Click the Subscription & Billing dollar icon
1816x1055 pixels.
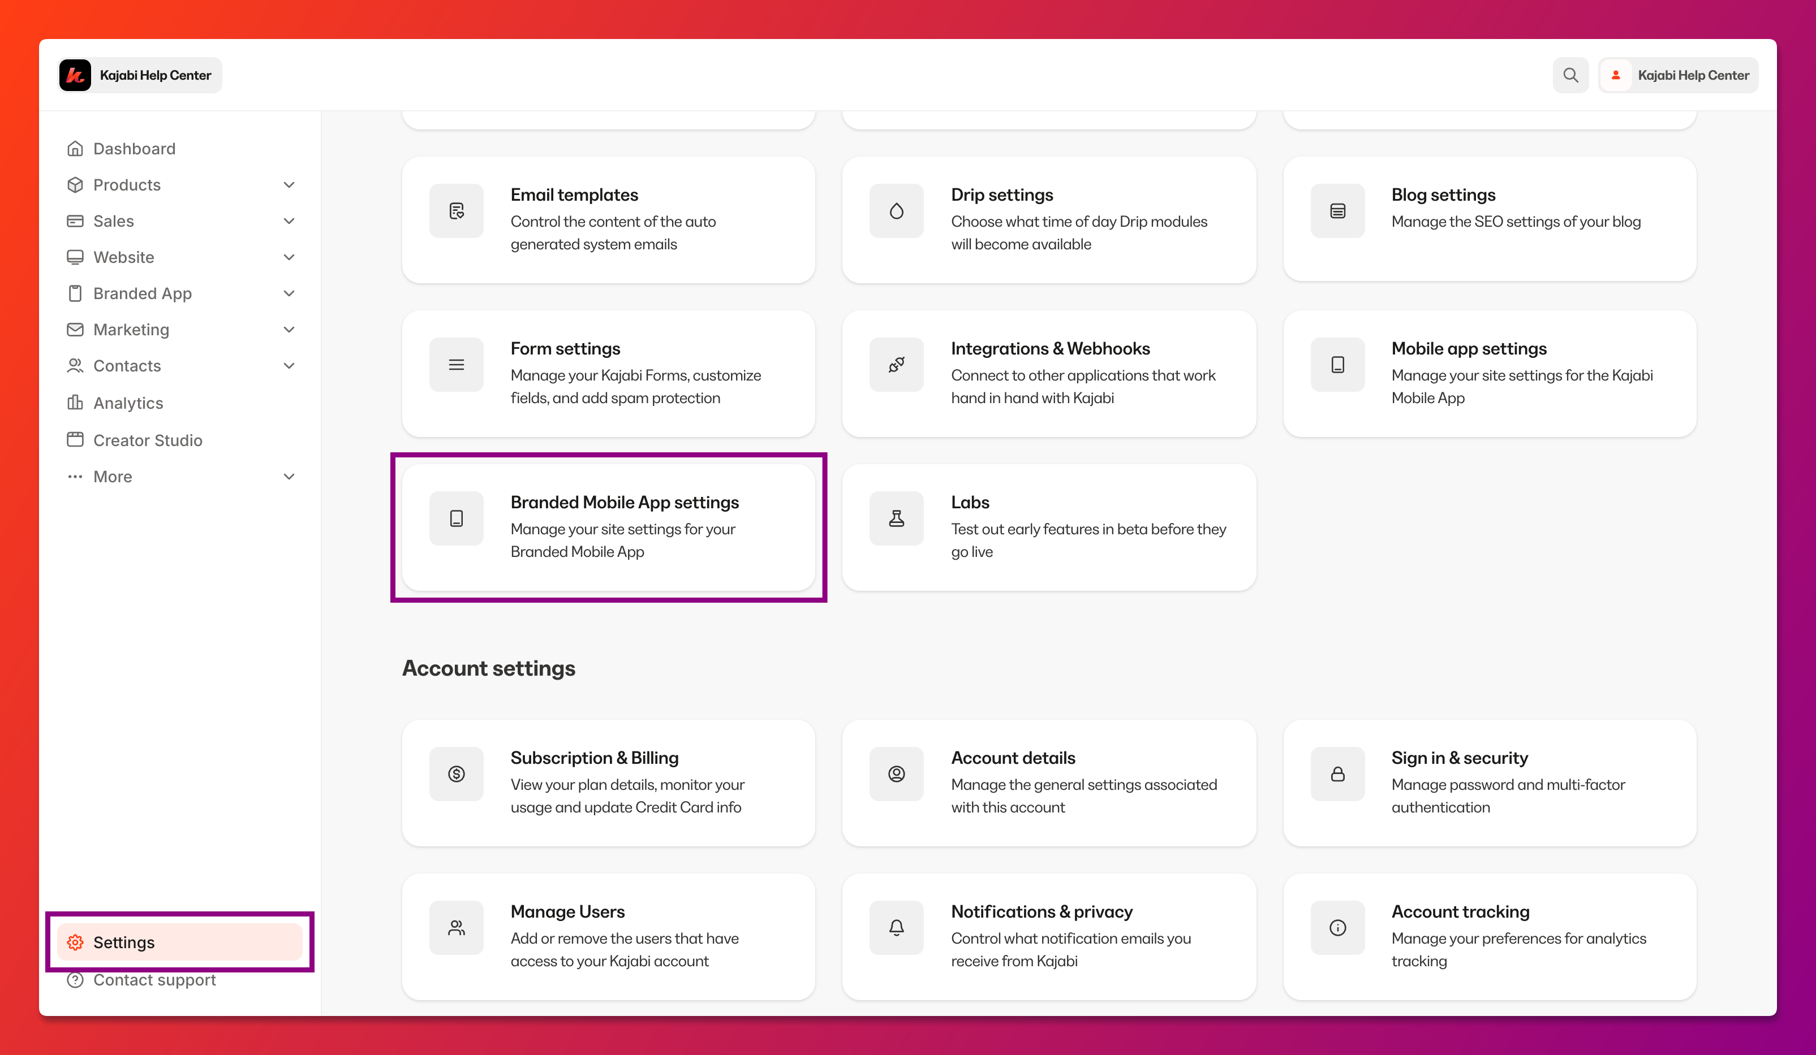(x=456, y=774)
